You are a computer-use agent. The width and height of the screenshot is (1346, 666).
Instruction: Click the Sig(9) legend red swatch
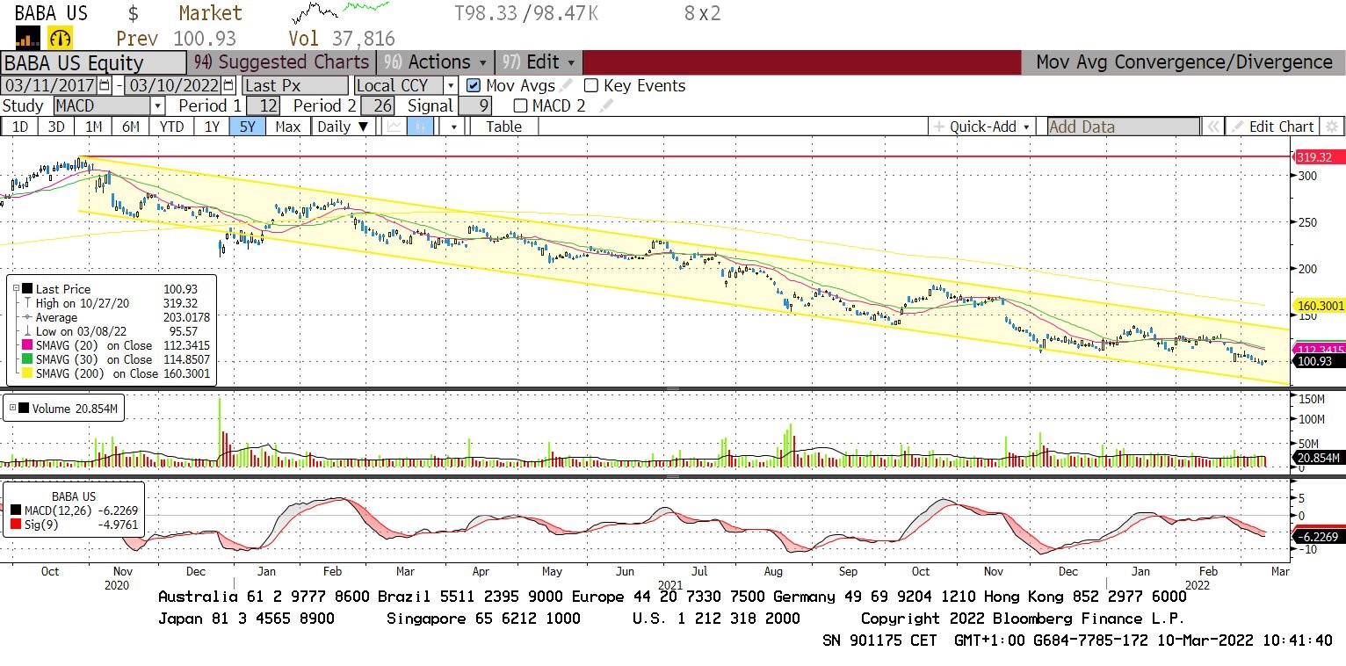pos(16,525)
